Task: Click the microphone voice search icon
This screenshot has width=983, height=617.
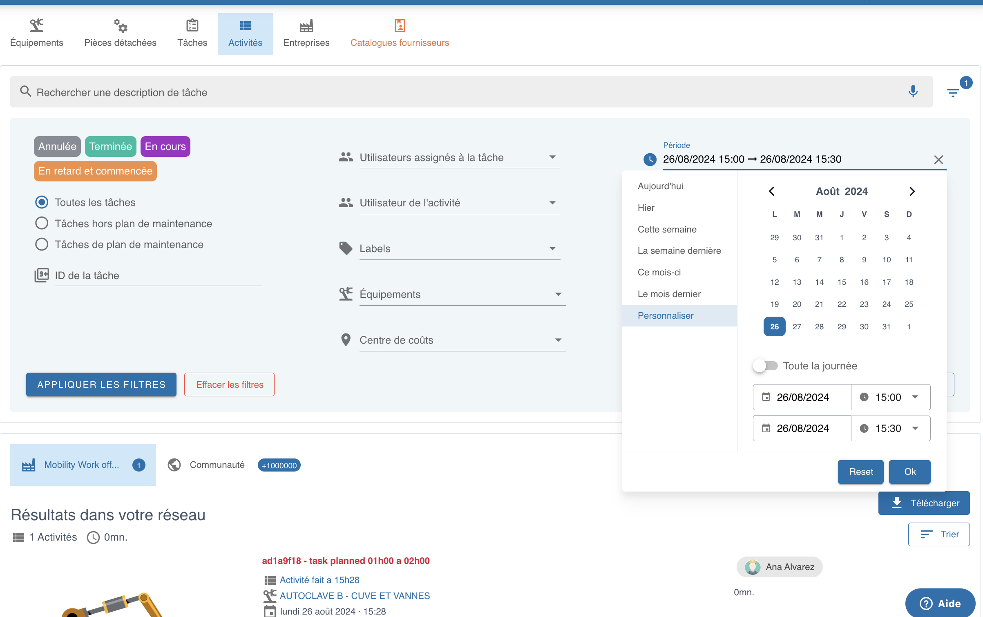Action: 913,92
